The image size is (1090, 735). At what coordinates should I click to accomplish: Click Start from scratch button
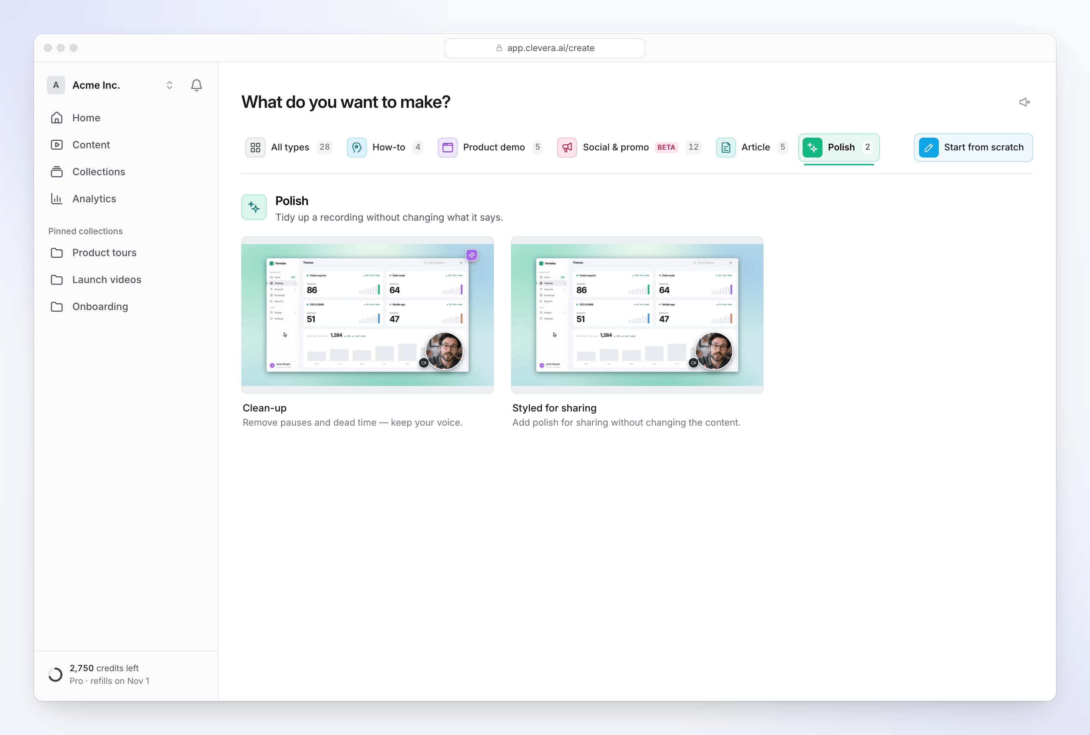973,148
